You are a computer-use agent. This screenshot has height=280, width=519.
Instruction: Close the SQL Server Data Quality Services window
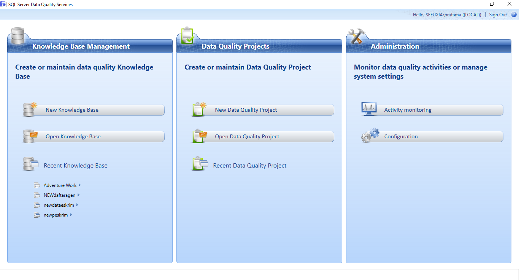point(509,4)
